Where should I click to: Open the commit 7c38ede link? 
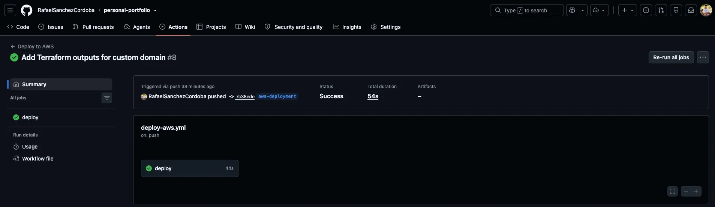click(x=245, y=97)
